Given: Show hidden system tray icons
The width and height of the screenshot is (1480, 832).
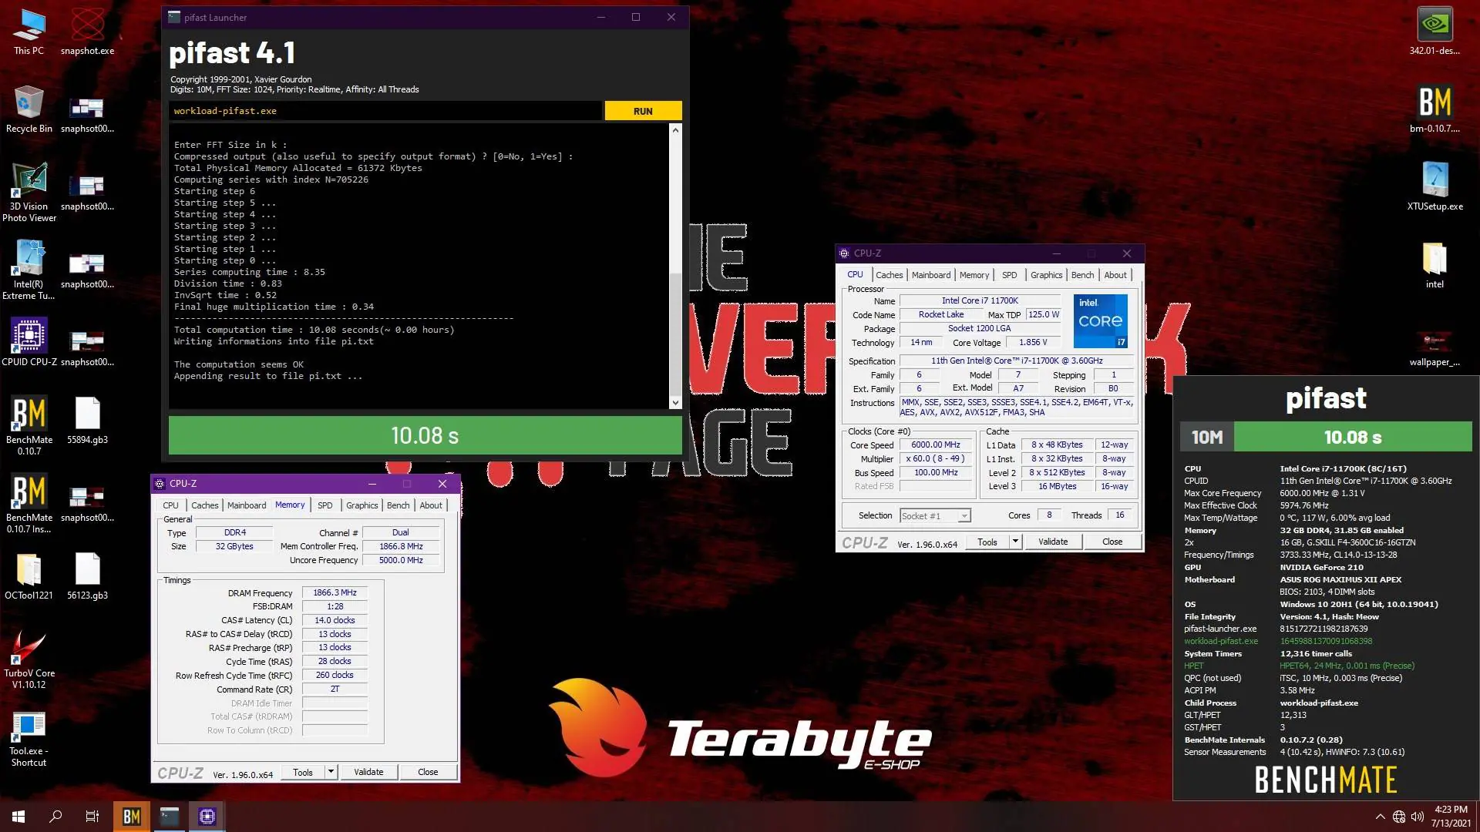Looking at the screenshot, I should [x=1380, y=817].
